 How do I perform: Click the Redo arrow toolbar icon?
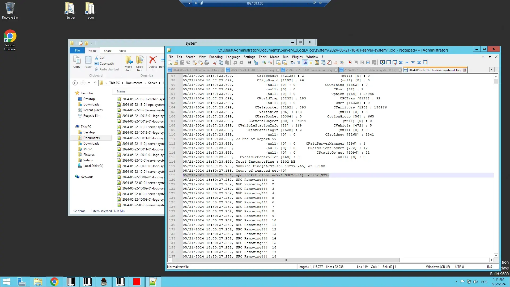241,62
